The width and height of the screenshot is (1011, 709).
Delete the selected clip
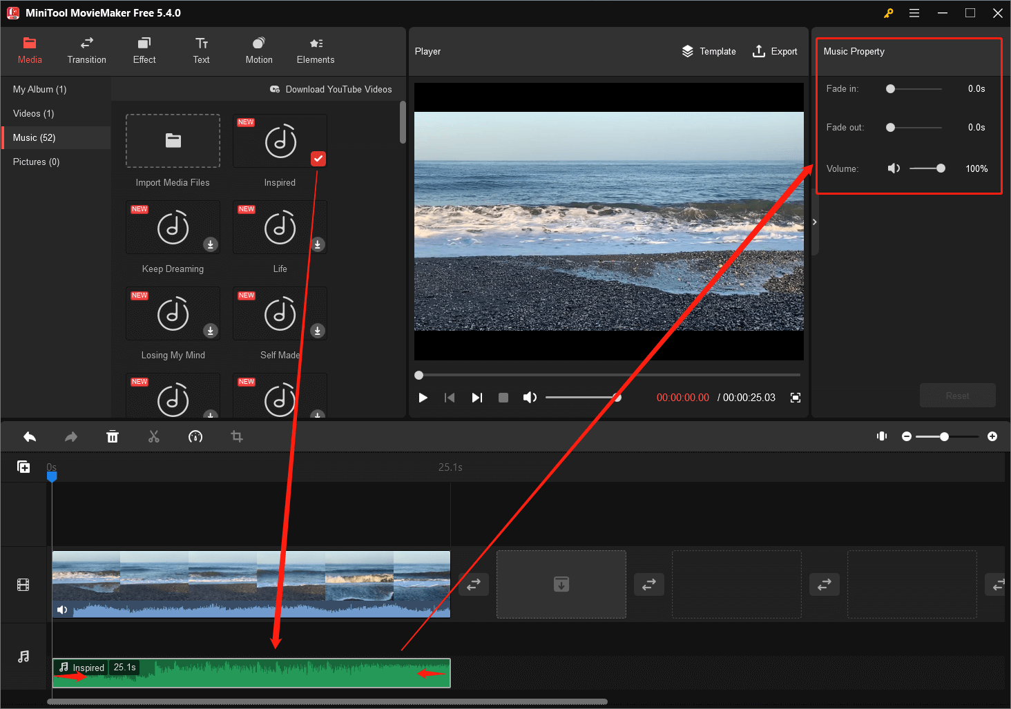click(113, 436)
